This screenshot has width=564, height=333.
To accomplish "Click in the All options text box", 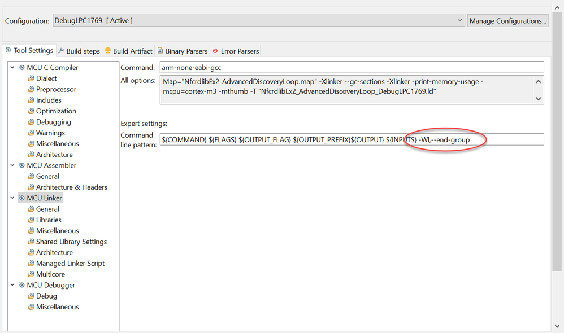I will click(x=347, y=90).
